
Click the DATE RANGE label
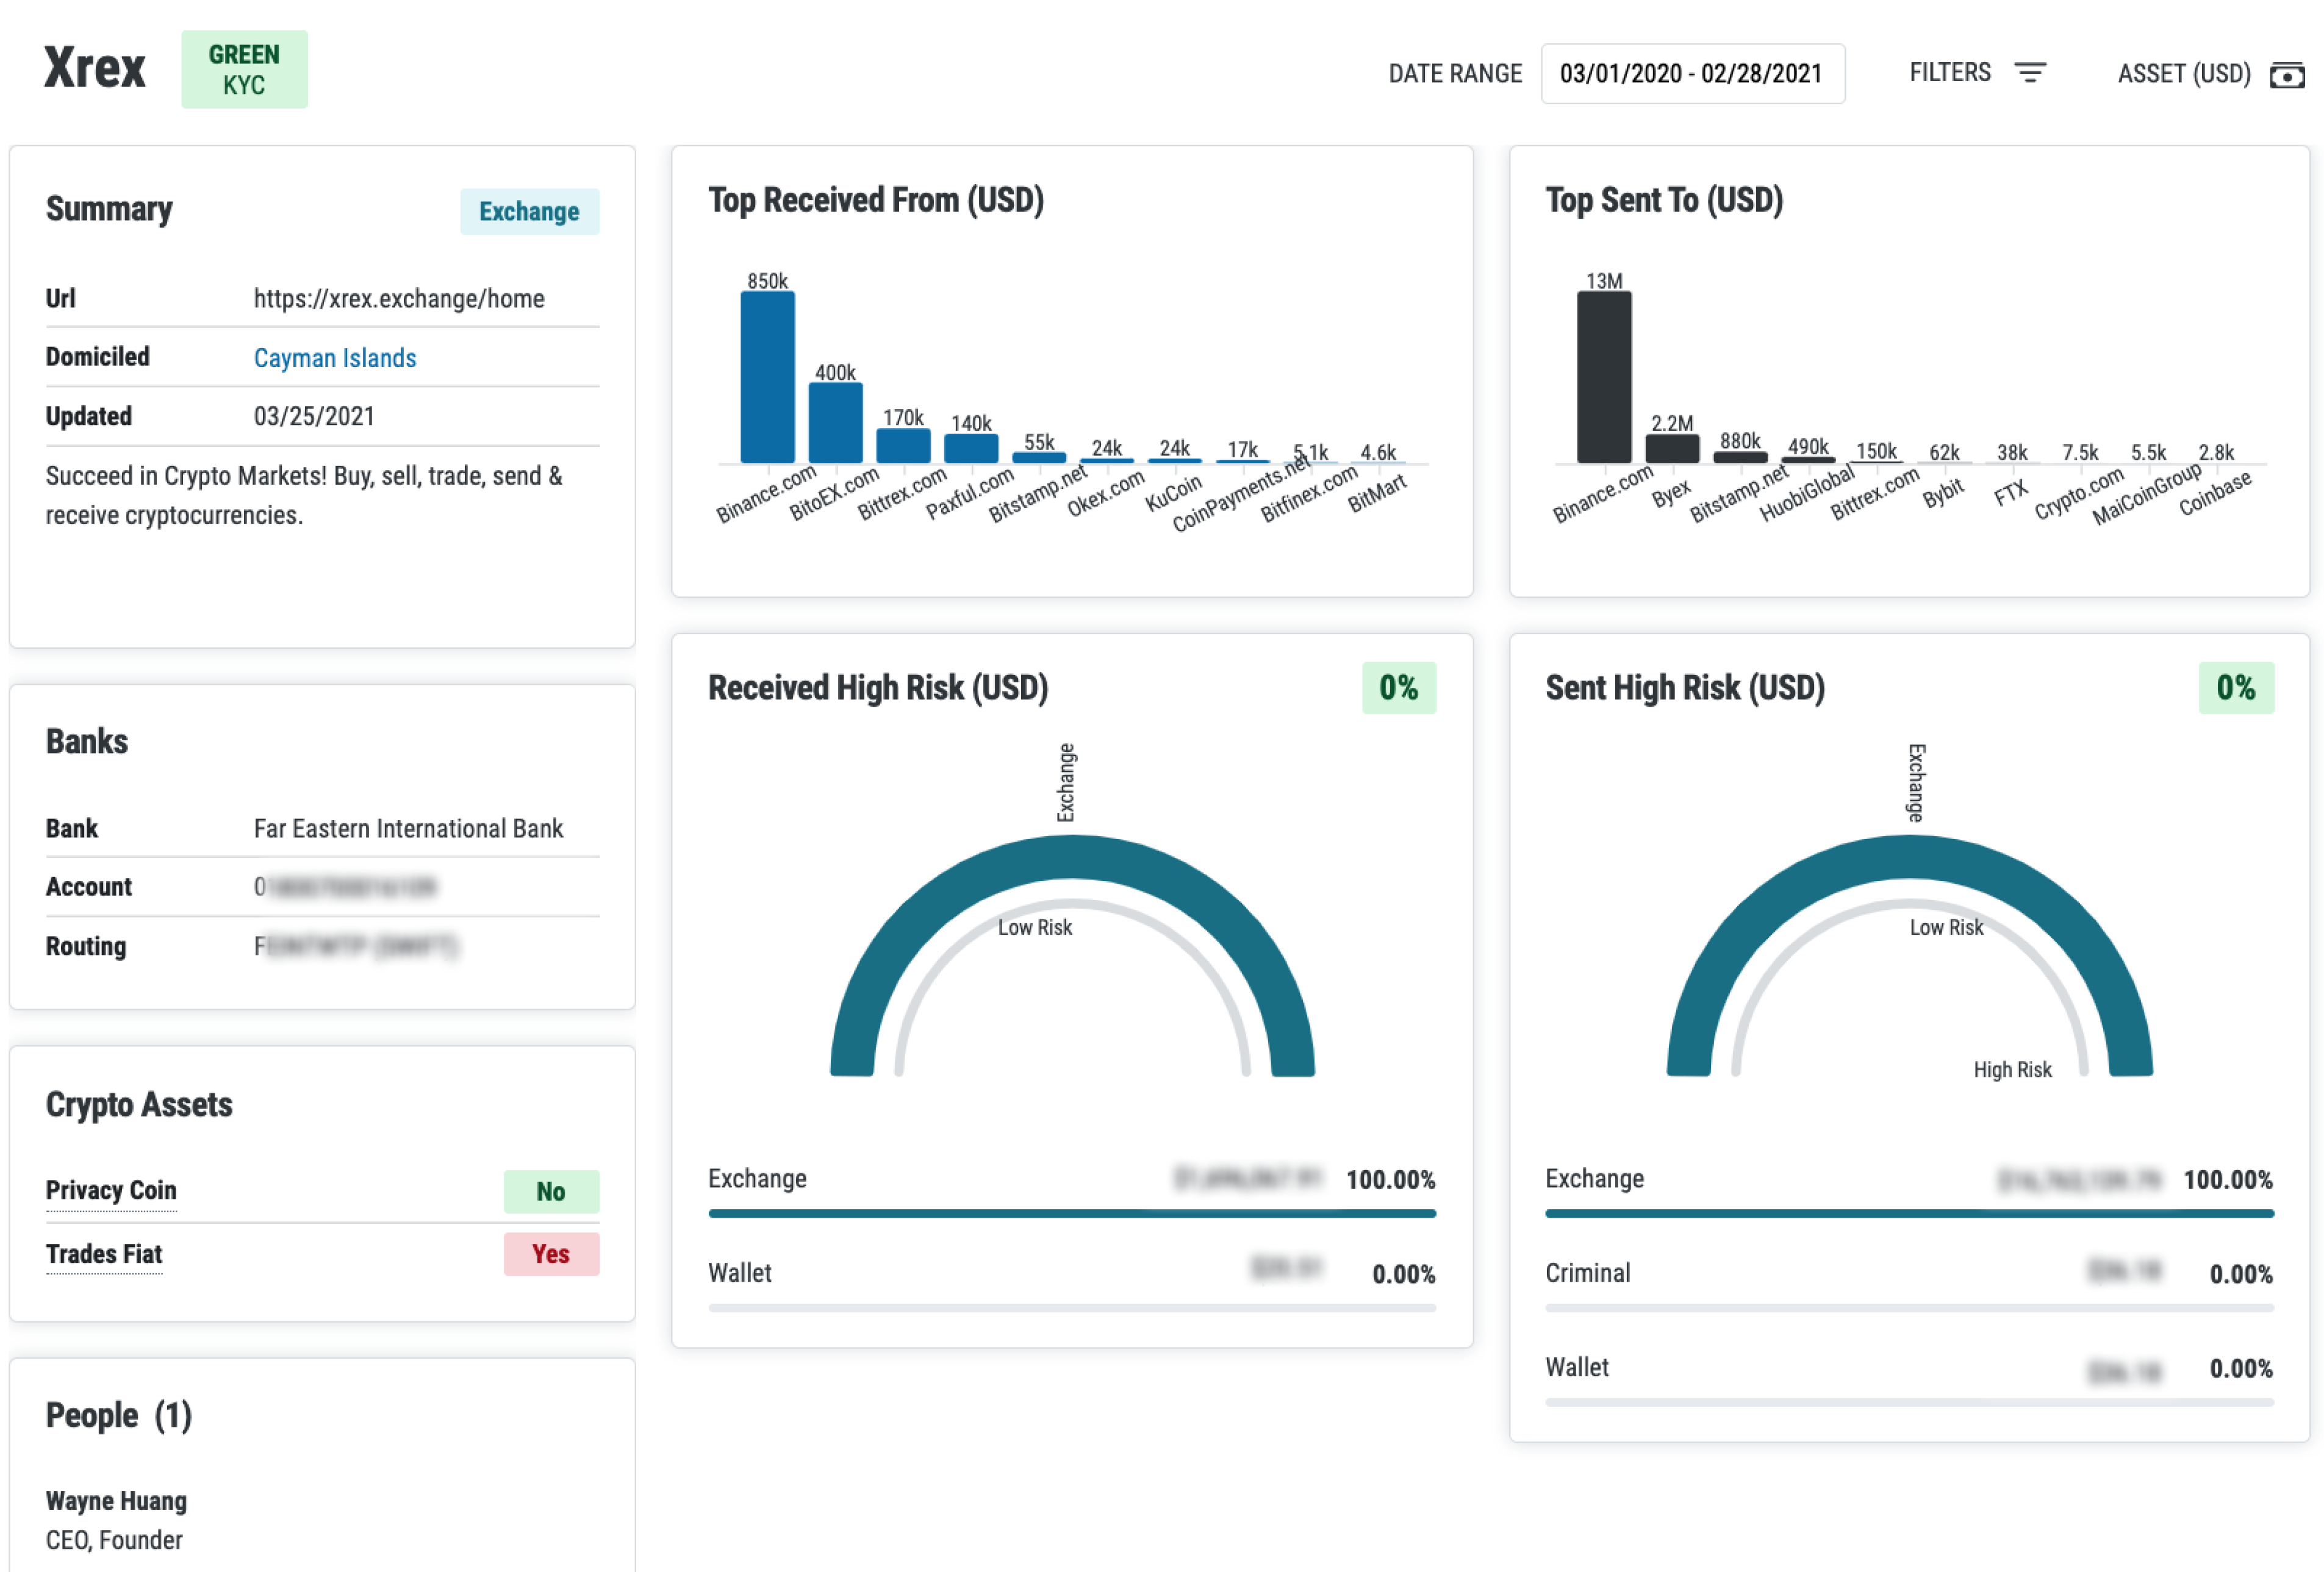pyautogui.click(x=1455, y=74)
